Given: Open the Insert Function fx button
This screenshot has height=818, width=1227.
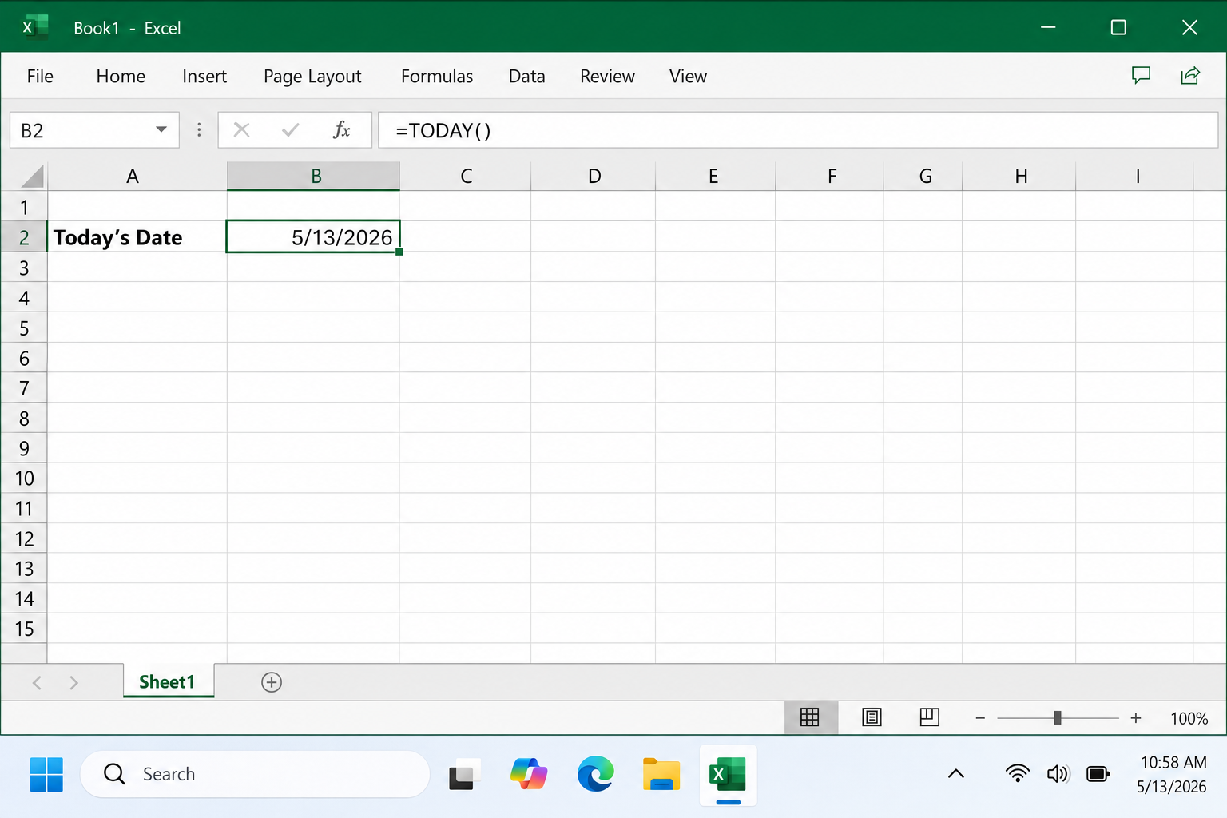Looking at the screenshot, I should [x=341, y=129].
